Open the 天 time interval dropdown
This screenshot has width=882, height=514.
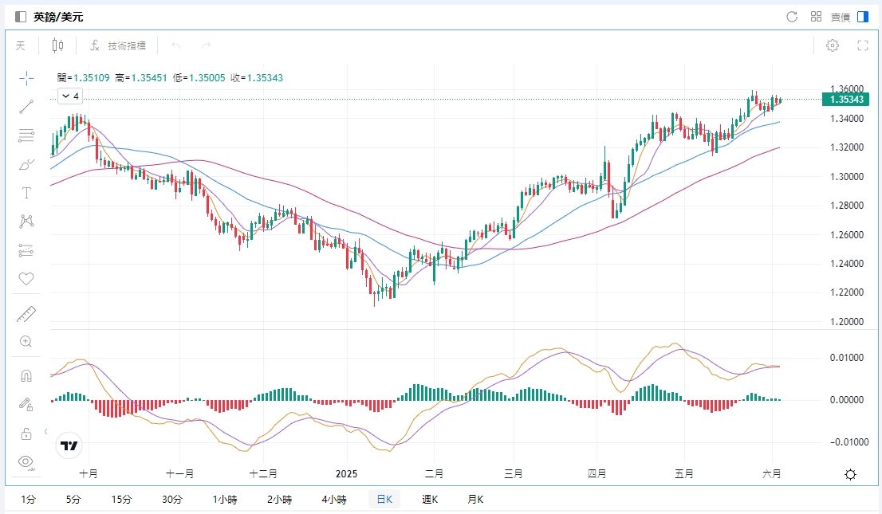tap(21, 45)
